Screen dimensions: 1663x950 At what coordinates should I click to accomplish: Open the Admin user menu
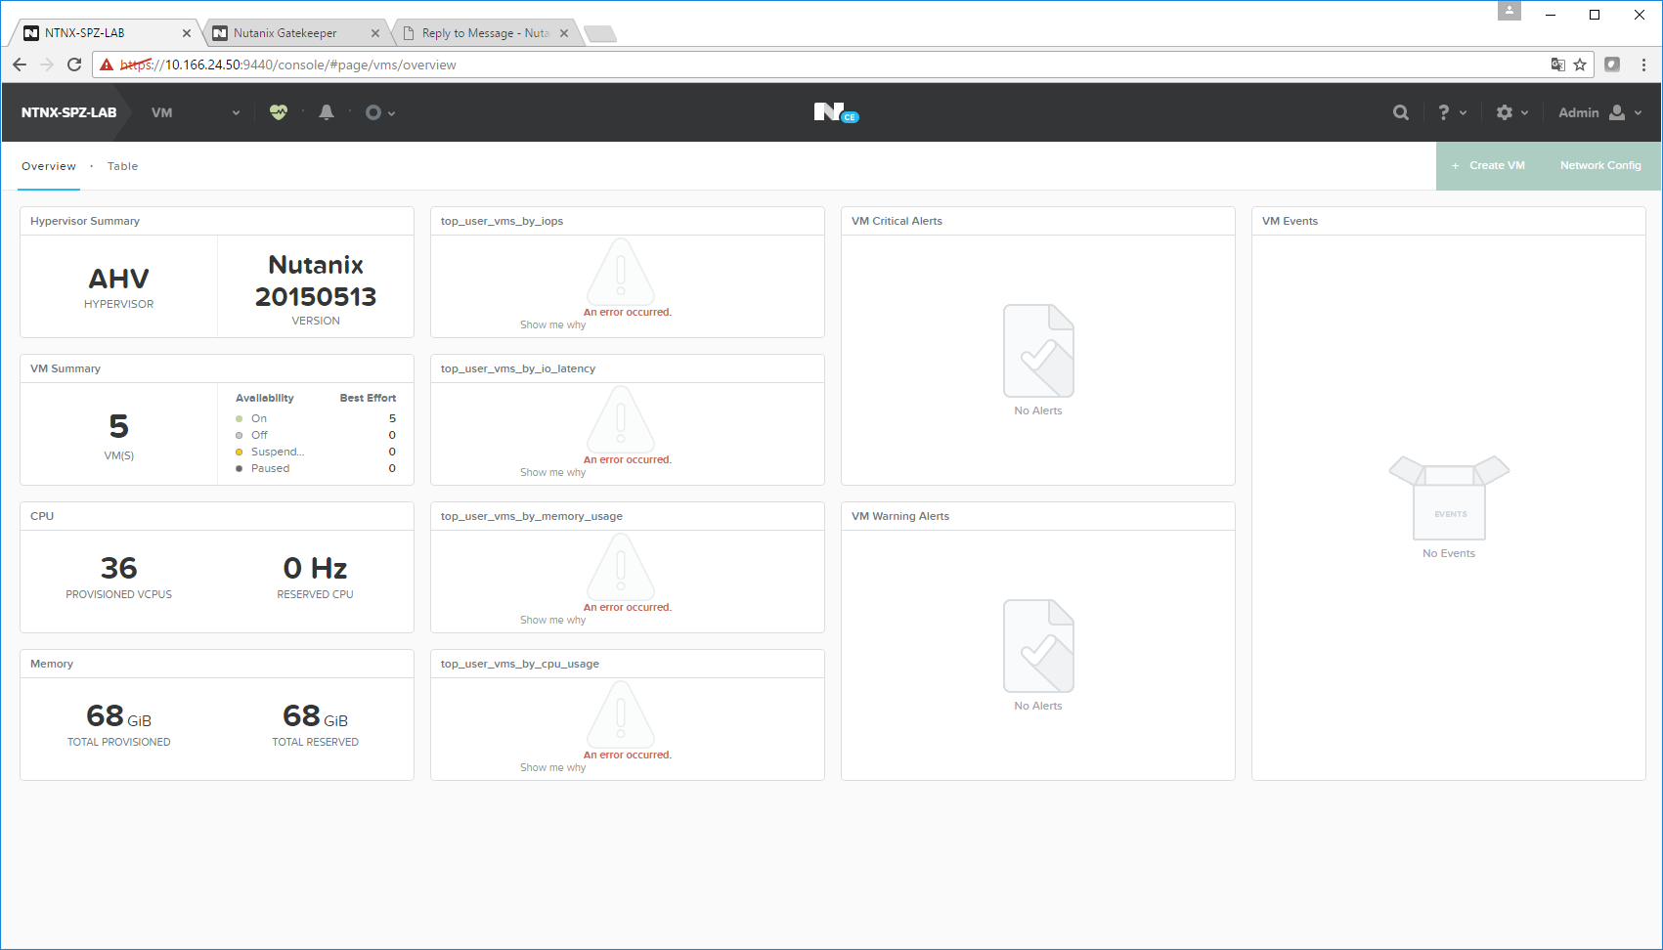point(1599,112)
